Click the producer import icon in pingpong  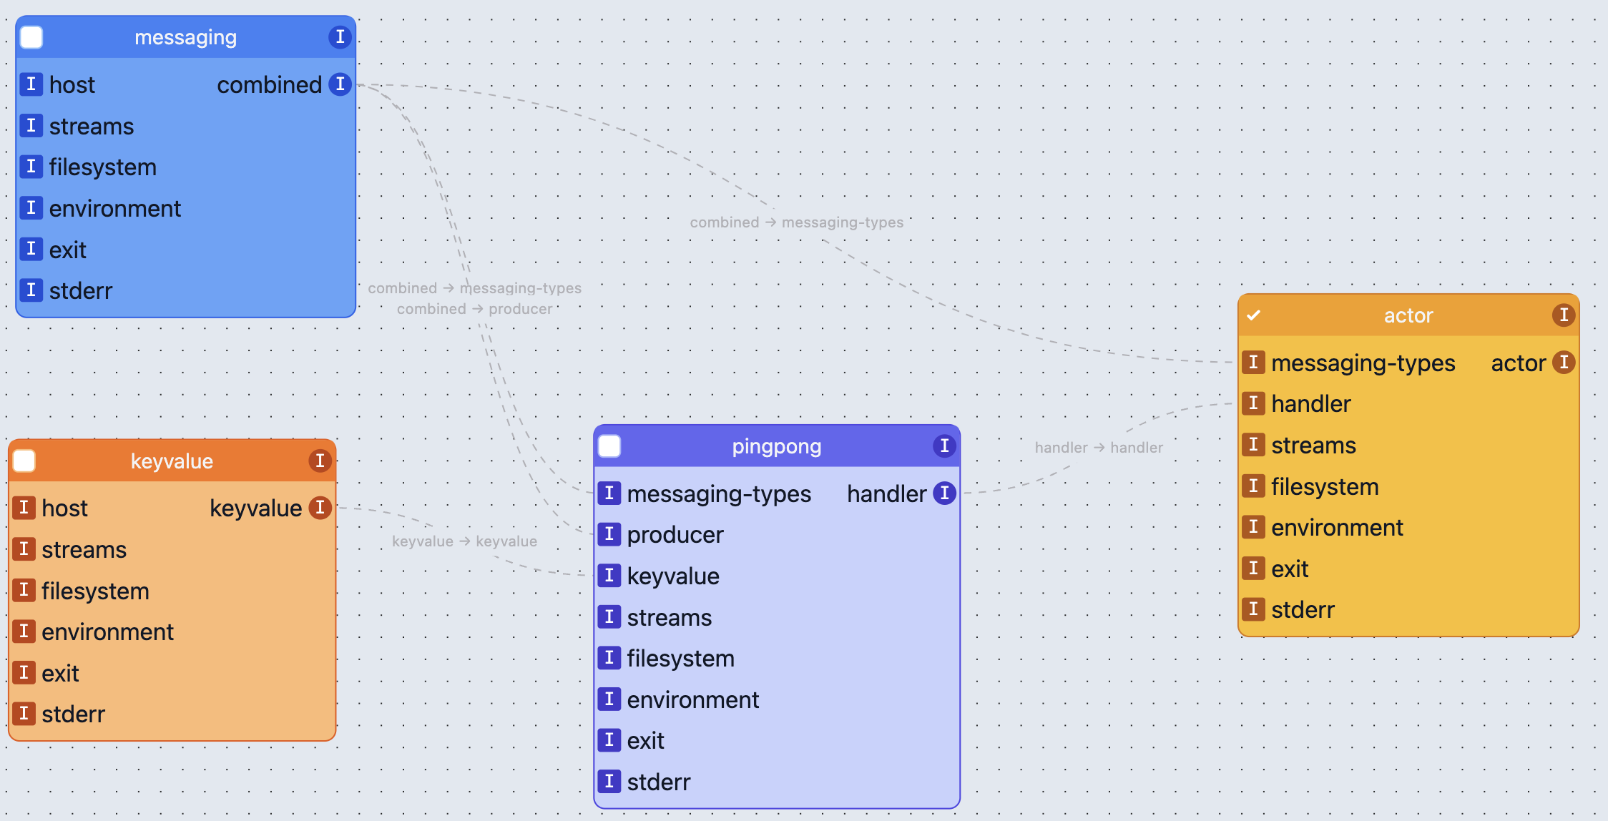coord(609,534)
